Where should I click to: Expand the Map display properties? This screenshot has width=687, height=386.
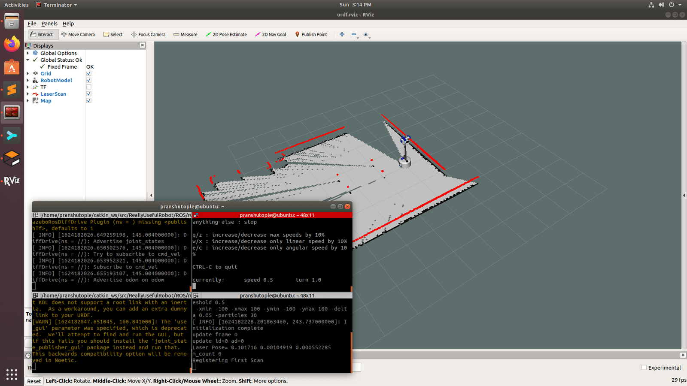(x=28, y=101)
